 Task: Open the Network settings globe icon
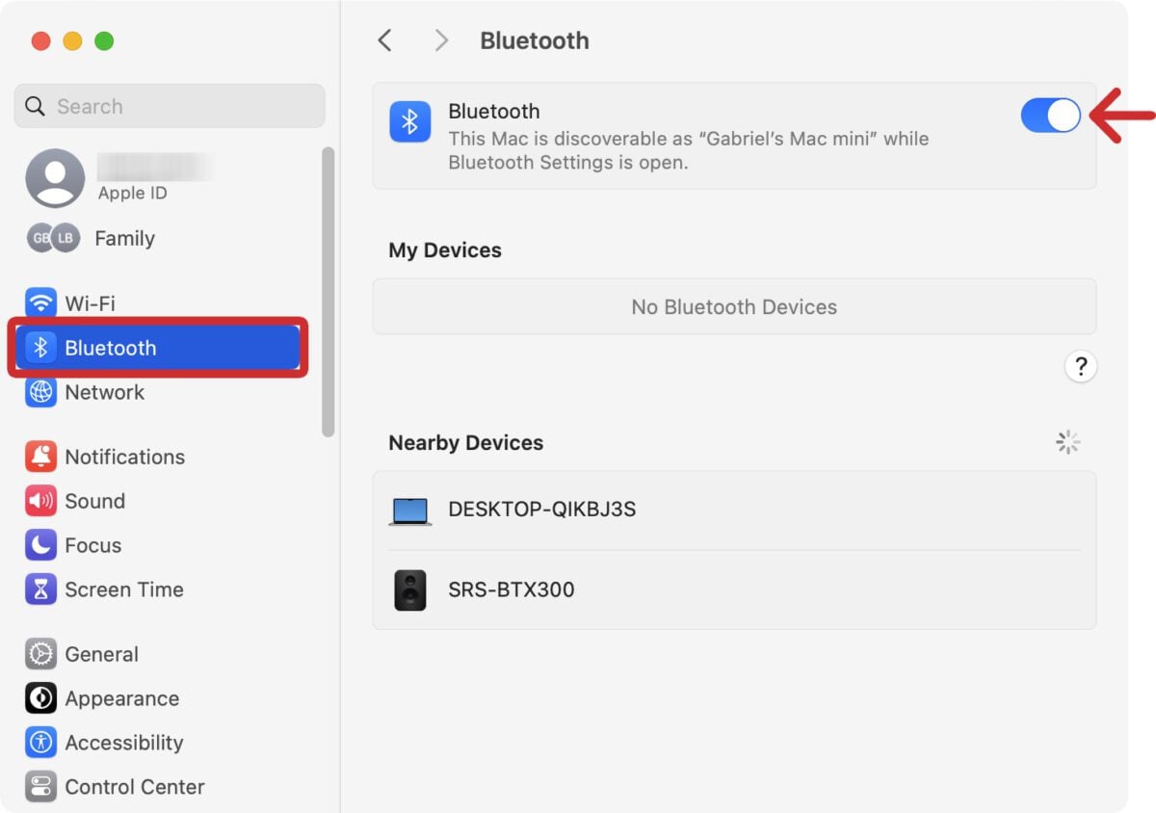[x=40, y=392]
